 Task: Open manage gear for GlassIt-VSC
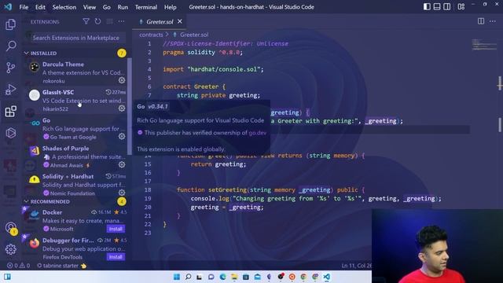coord(122,108)
